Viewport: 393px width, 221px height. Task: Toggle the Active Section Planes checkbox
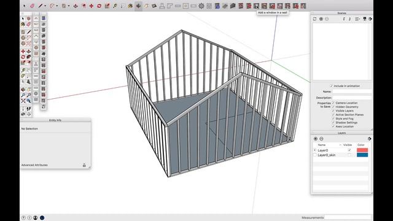333,115
